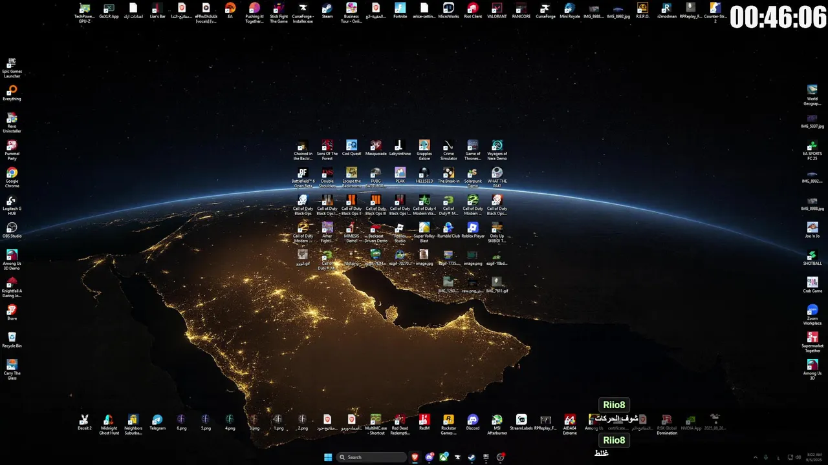Open the Epic Games Launcher desktop shortcut
This screenshot has width=828, height=465.
pyautogui.click(x=12, y=68)
